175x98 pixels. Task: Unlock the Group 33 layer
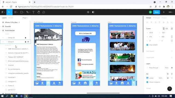25,38
